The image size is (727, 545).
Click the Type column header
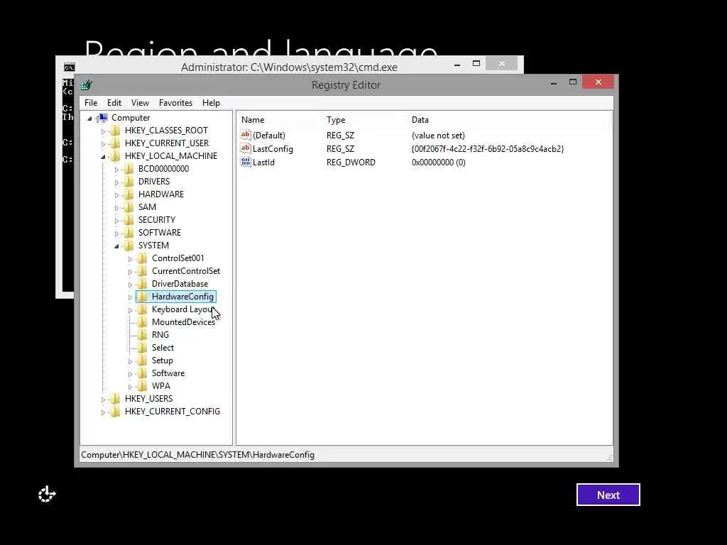coord(336,119)
